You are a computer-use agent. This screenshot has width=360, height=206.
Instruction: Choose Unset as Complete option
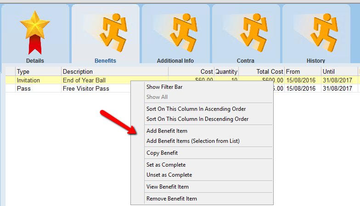pos(169,175)
